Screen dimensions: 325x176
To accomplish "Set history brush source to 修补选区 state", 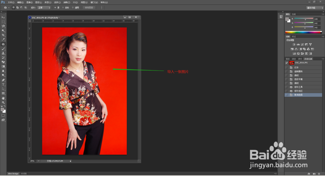I will (287, 91).
